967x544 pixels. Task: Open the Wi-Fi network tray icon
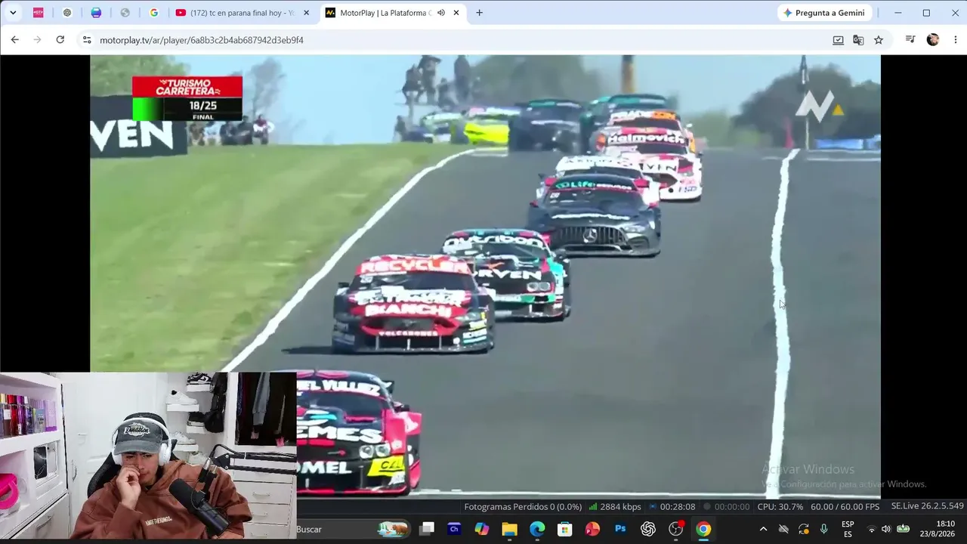coord(872,529)
